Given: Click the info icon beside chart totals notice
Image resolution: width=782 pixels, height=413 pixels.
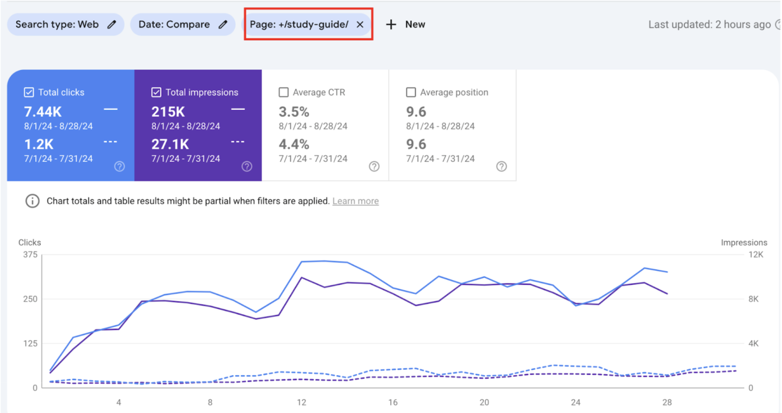Looking at the screenshot, I should pos(32,201).
